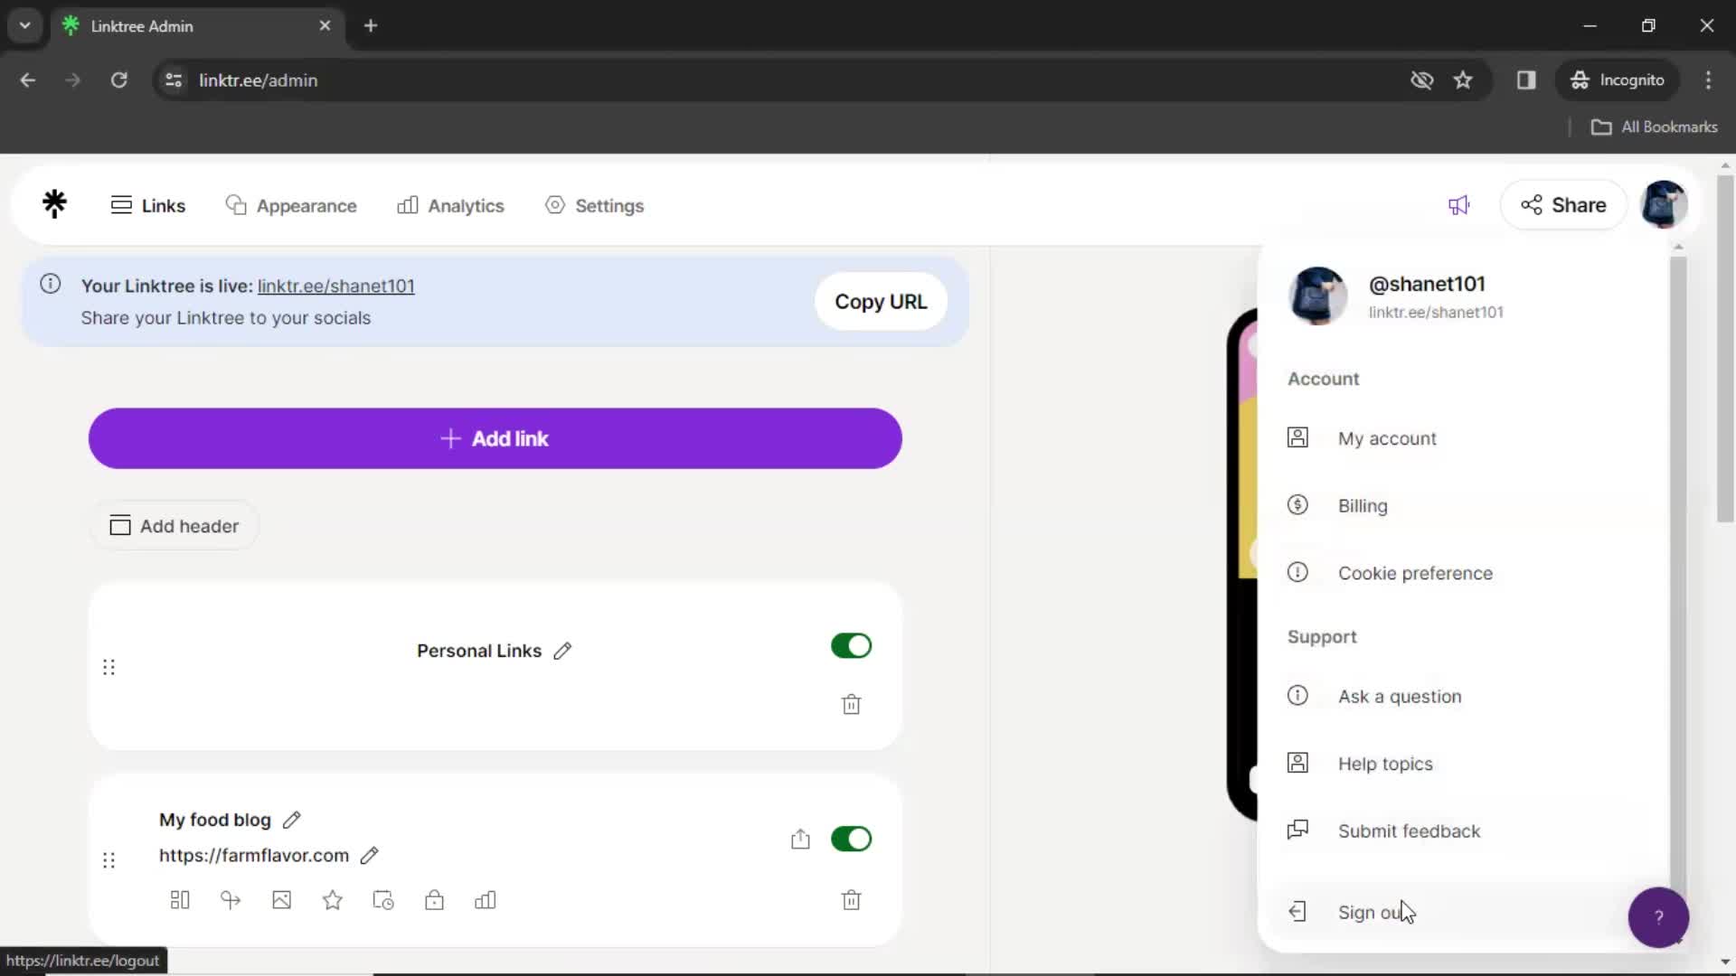Click the profile picture in dropdown menu

tap(1317, 296)
